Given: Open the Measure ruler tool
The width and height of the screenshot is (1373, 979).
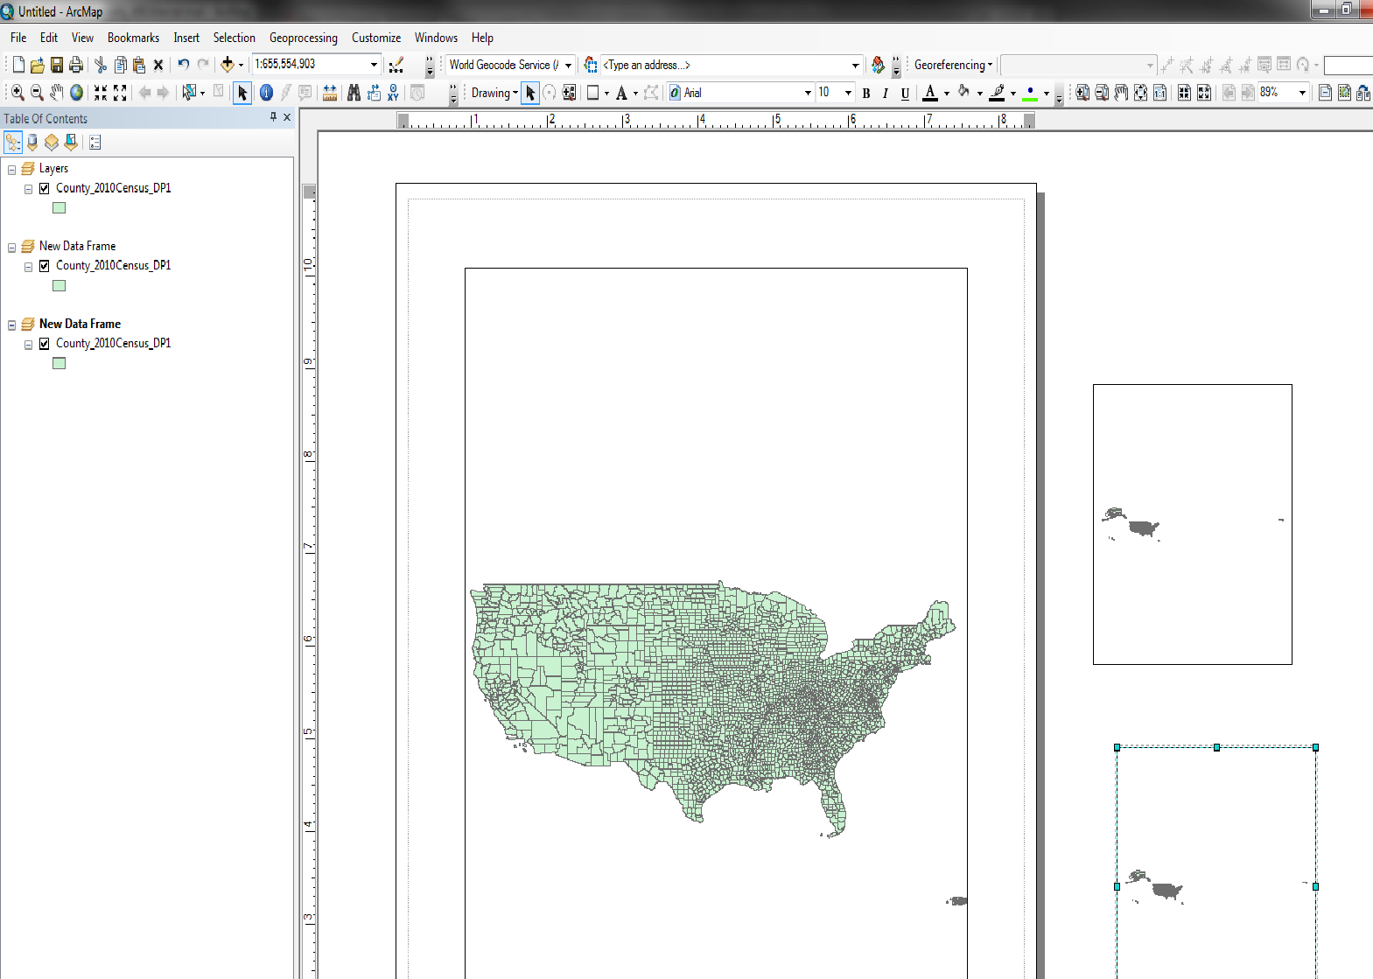Looking at the screenshot, I should pos(330,93).
